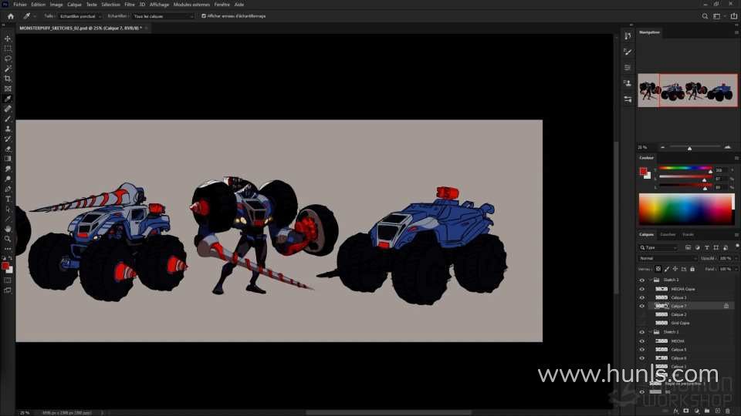This screenshot has height=416, width=741.
Task: Open the search icon at top right
Action: (705, 15)
